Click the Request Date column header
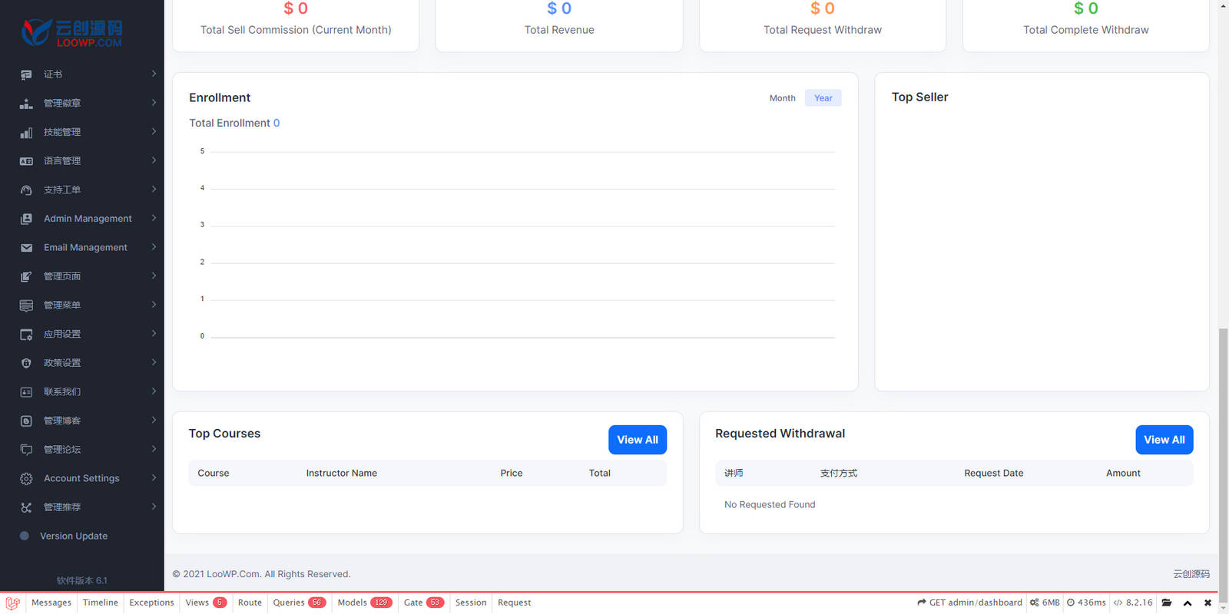Image resolution: width=1229 pixels, height=614 pixels. coord(994,473)
